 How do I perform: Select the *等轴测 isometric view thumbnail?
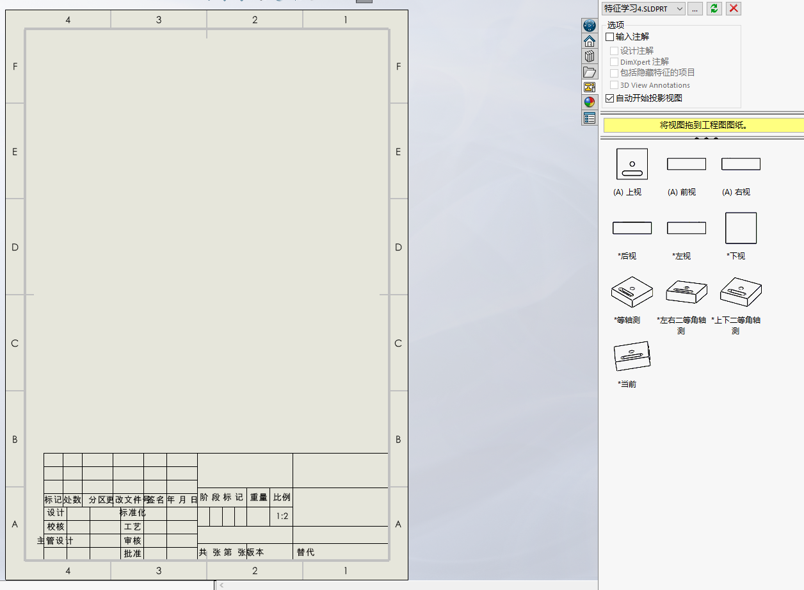[632, 292]
